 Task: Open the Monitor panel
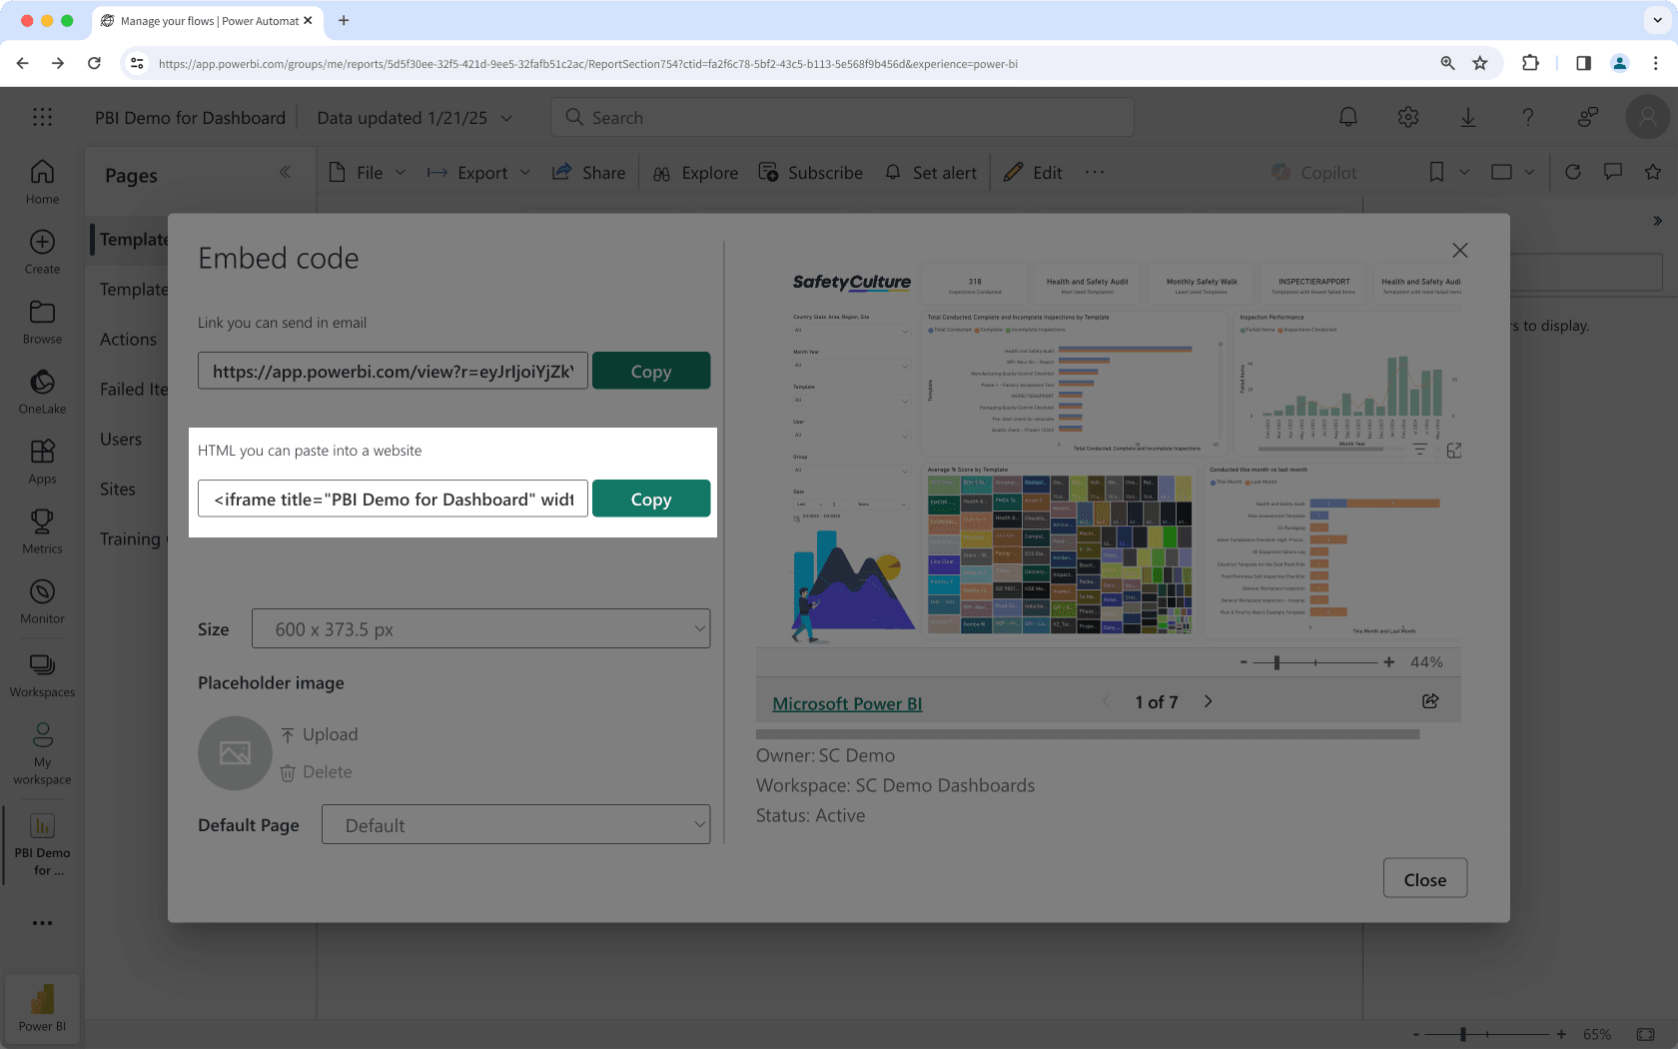(41, 599)
